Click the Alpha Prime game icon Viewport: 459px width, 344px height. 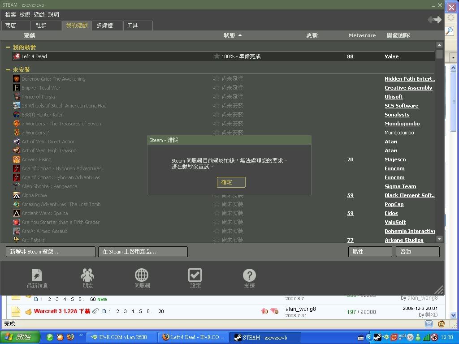[x=17, y=195]
